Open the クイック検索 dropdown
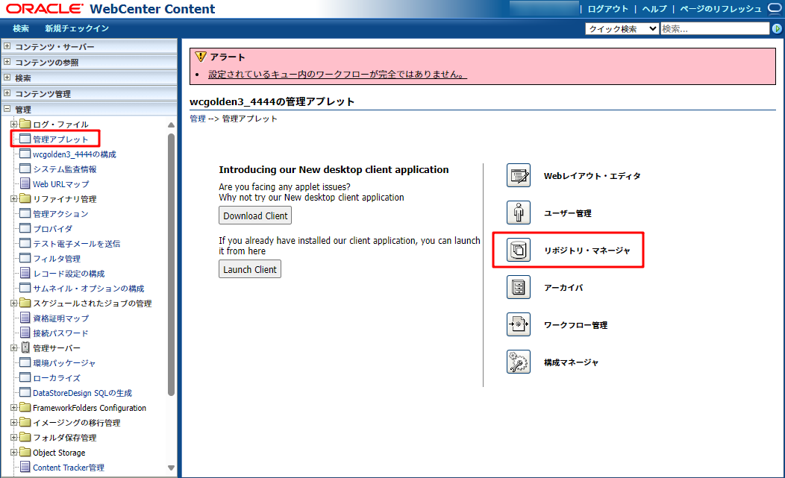 coord(621,28)
